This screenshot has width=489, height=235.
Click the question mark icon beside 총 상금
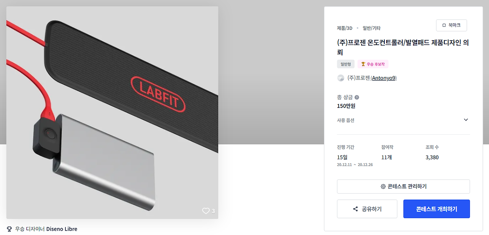click(x=357, y=97)
